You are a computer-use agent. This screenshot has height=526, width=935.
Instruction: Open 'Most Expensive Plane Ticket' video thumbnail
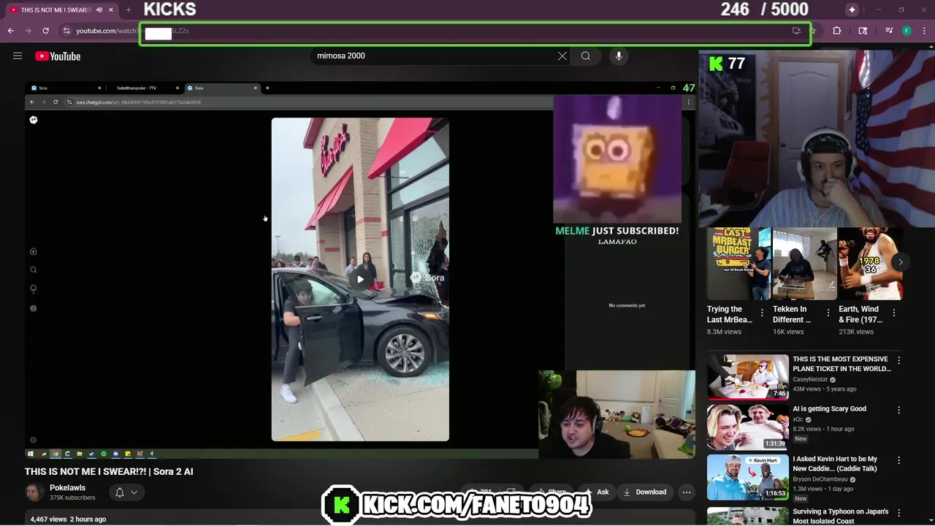[747, 377]
